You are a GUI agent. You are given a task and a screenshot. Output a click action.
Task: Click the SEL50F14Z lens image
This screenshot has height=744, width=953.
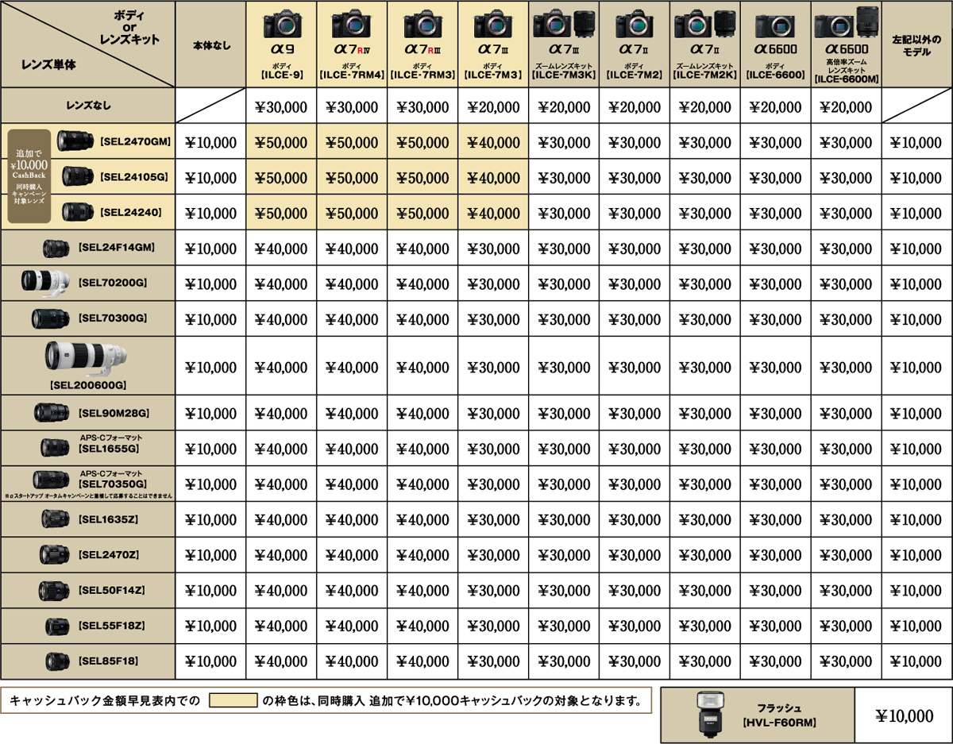tap(56, 589)
